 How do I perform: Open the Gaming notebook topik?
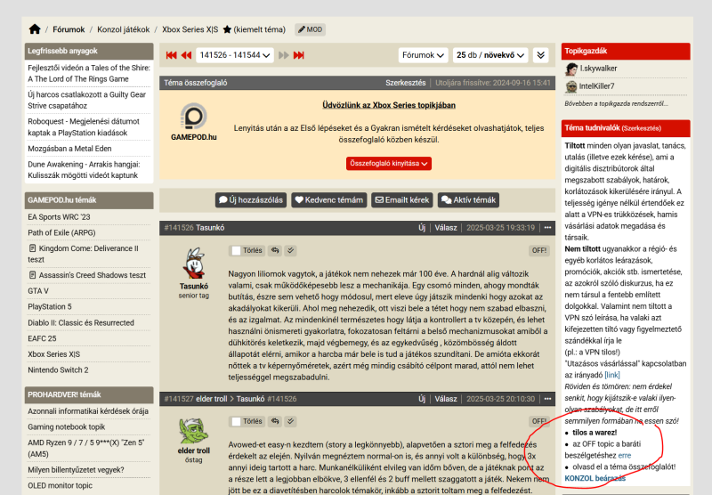[x=66, y=426]
